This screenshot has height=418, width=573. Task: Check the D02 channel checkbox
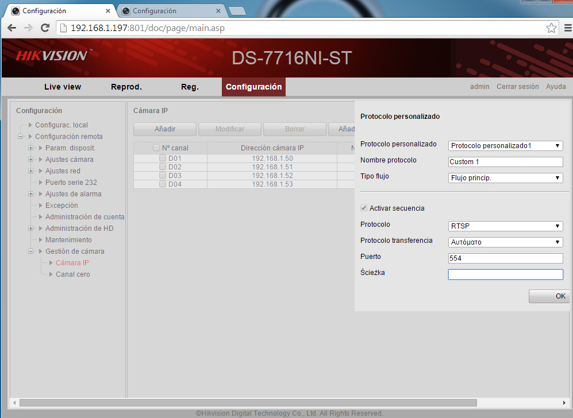[x=163, y=167]
